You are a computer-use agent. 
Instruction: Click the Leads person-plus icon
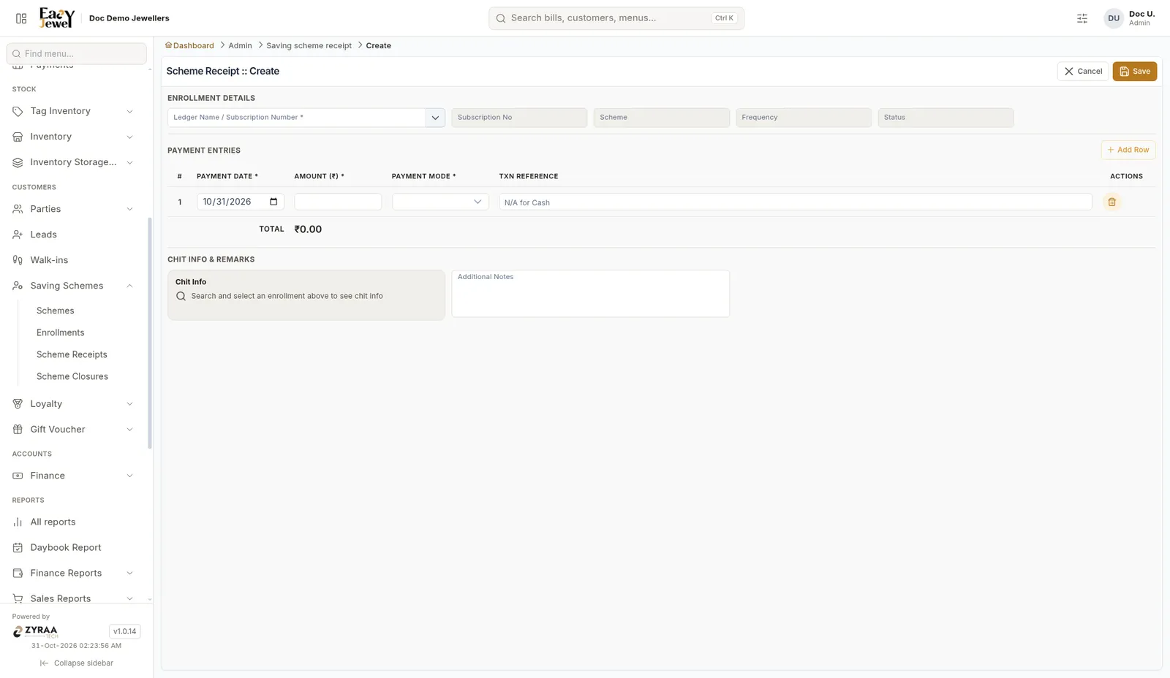click(x=18, y=235)
